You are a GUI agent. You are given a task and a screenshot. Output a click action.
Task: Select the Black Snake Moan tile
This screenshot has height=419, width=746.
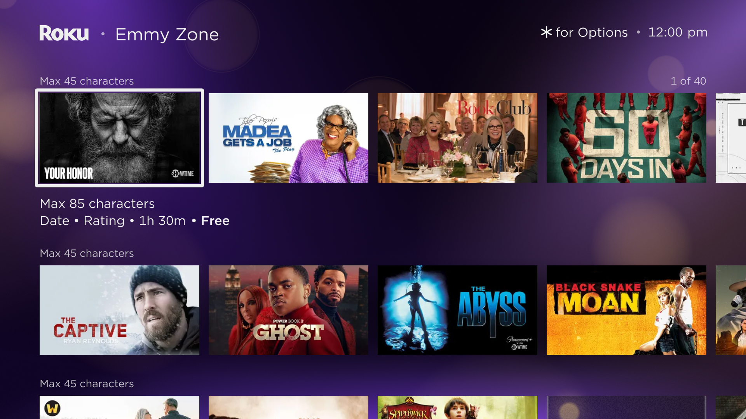626,310
